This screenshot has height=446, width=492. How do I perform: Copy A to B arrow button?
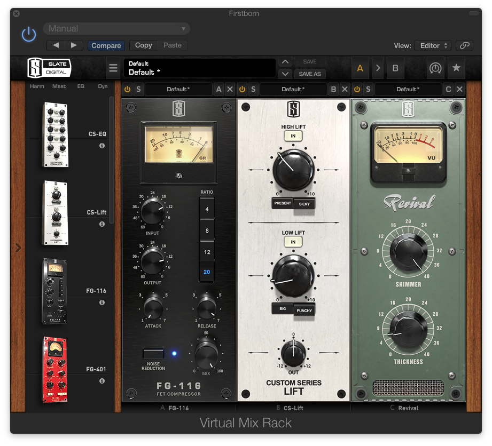tap(378, 68)
